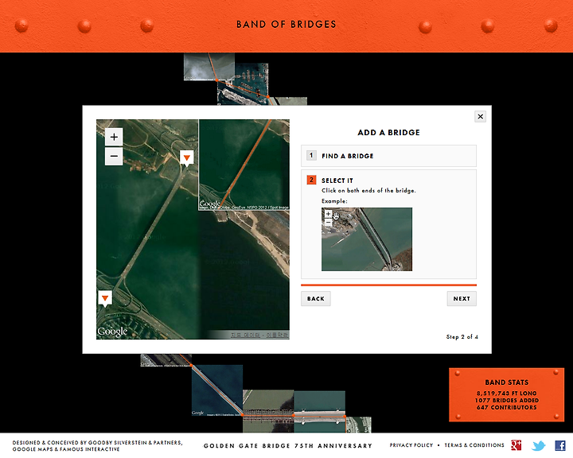Screen dimensions: 573x458
Task: Share on Facebook
Action: tap(560, 445)
